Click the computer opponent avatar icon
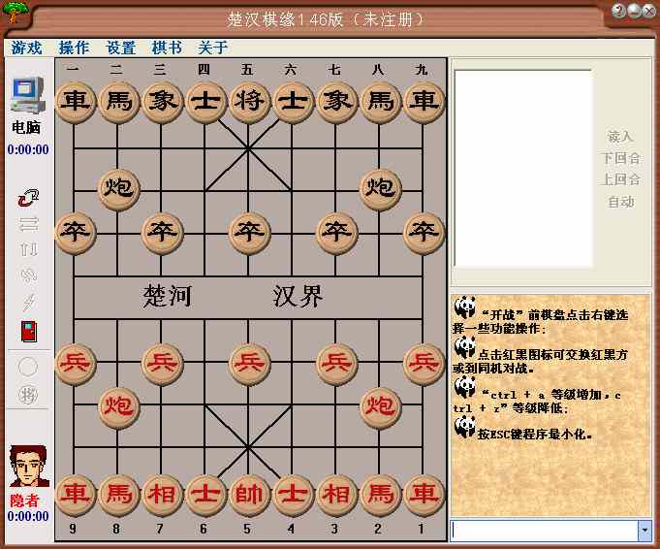Screen dimensions: 660x549 click(28, 96)
